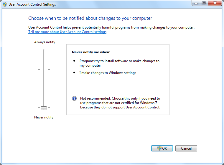224x165 pixels.
Task: Click 'Programs try to install software' bullet text
Action: pyautogui.click(x=119, y=63)
